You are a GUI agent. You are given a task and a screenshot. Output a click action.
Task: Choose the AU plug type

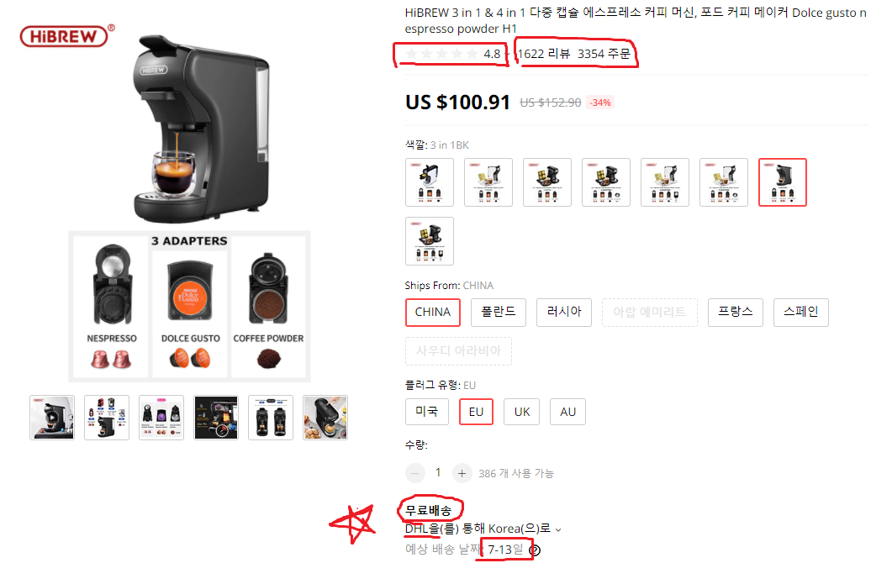[x=567, y=412]
